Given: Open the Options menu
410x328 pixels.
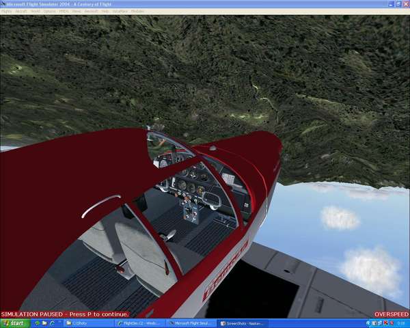Looking at the screenshot, I should [49, 11].
